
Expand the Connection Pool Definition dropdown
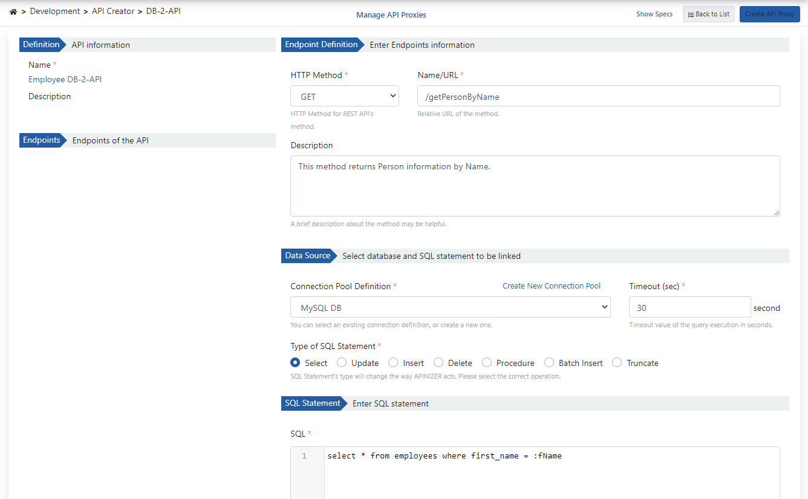pyautogui.click(x=450, y=308)
